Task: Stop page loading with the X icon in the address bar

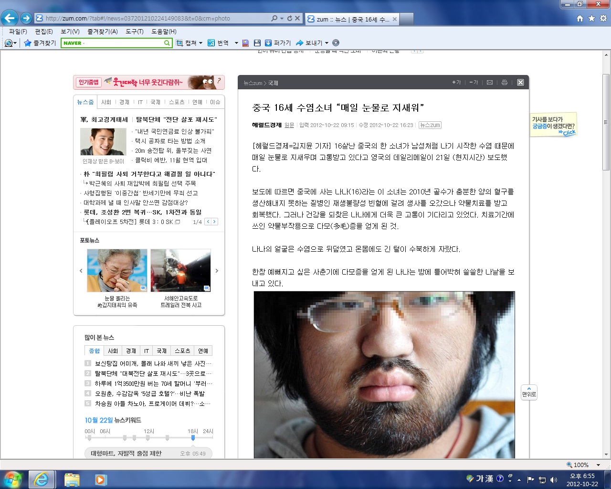Action: 297,18
